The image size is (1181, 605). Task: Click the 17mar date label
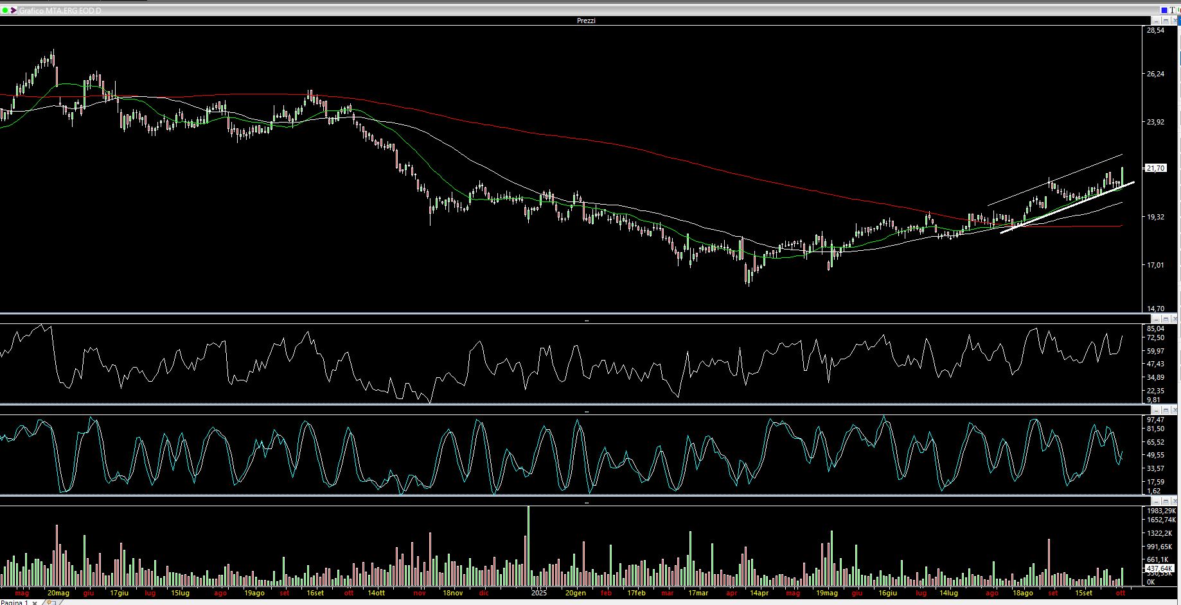tap(698, 593)
